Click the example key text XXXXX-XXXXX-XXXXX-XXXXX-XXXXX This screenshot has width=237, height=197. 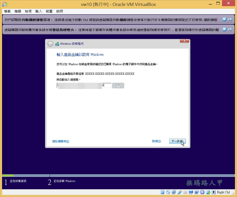point(110,74)
